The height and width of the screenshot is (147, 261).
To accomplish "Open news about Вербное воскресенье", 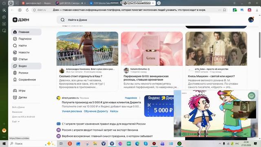I will click(107, 136).
